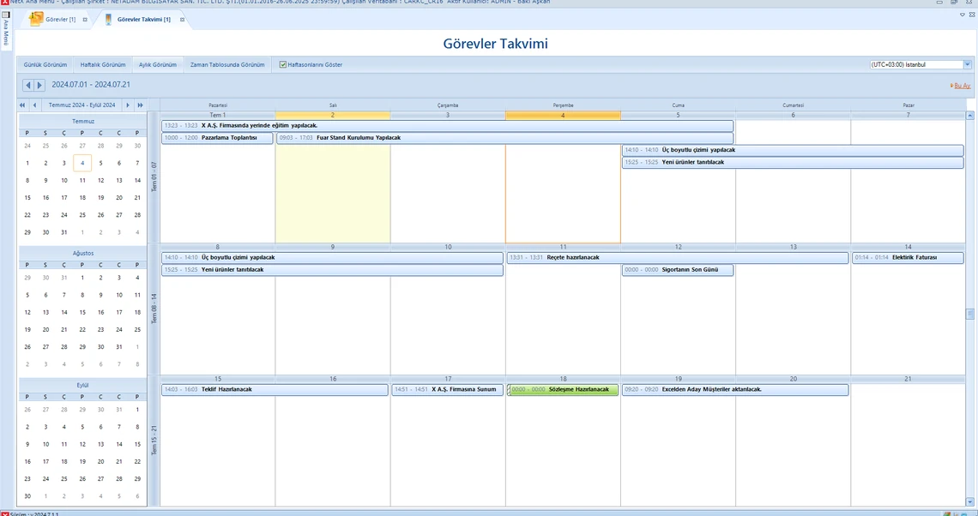Switch to Haftalık Görünüm view
978x516 pixels.
point(103,64)
